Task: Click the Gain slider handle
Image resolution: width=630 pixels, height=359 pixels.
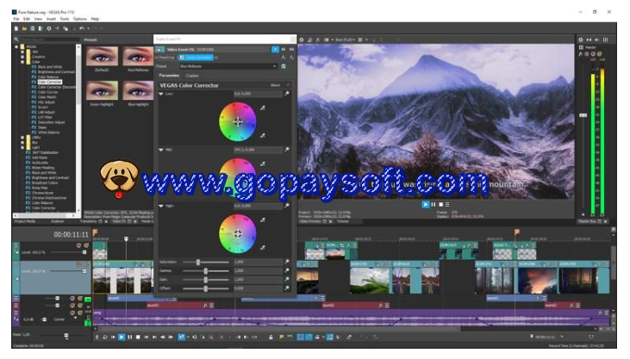Action: pos(206,280)
